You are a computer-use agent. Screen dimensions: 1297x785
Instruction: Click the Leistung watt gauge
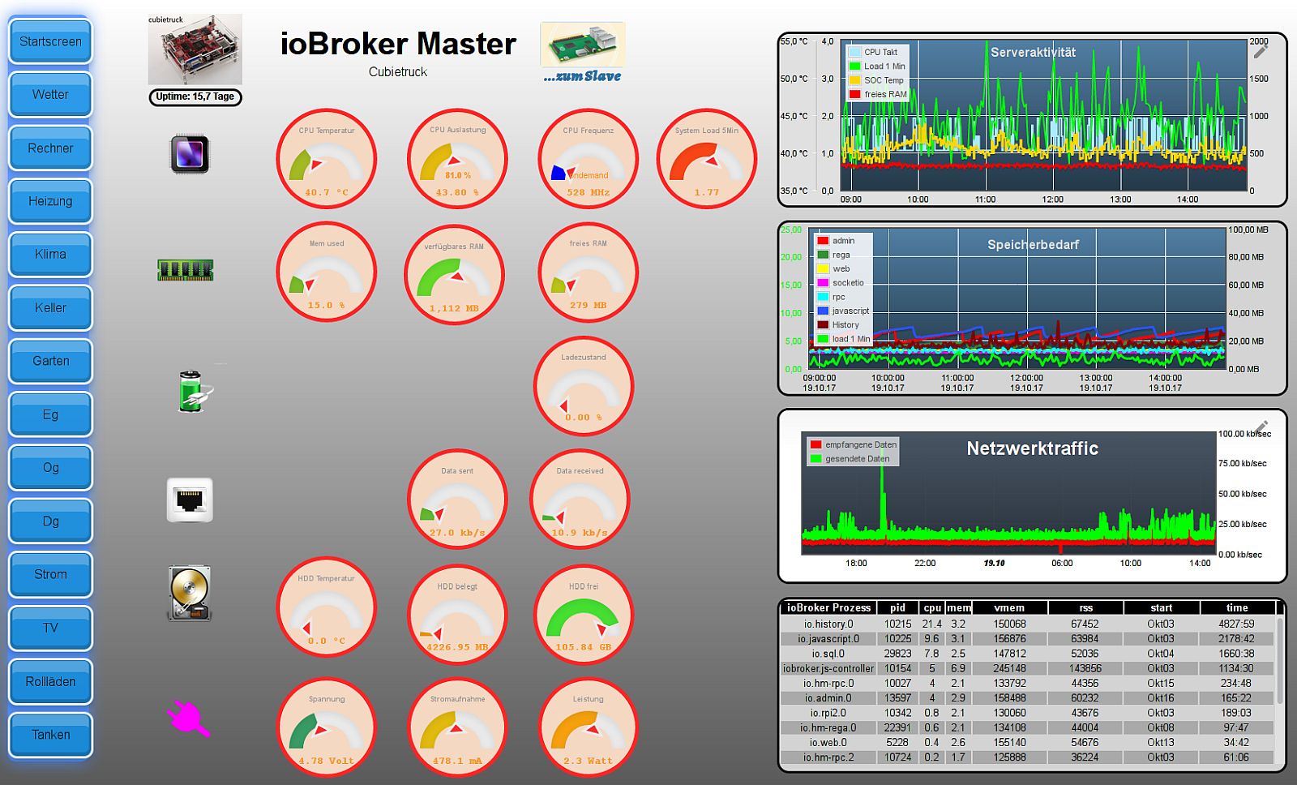point(588,727)
